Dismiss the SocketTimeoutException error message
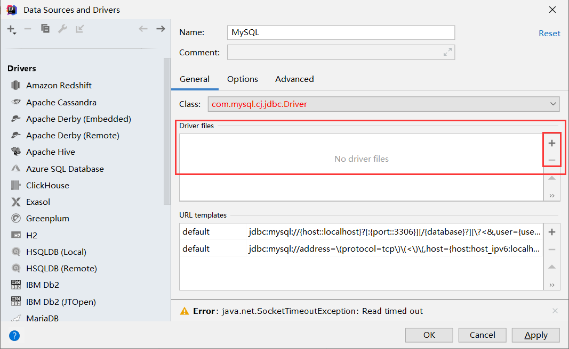The height and width of the screenshot is (349, 569). 555,311
